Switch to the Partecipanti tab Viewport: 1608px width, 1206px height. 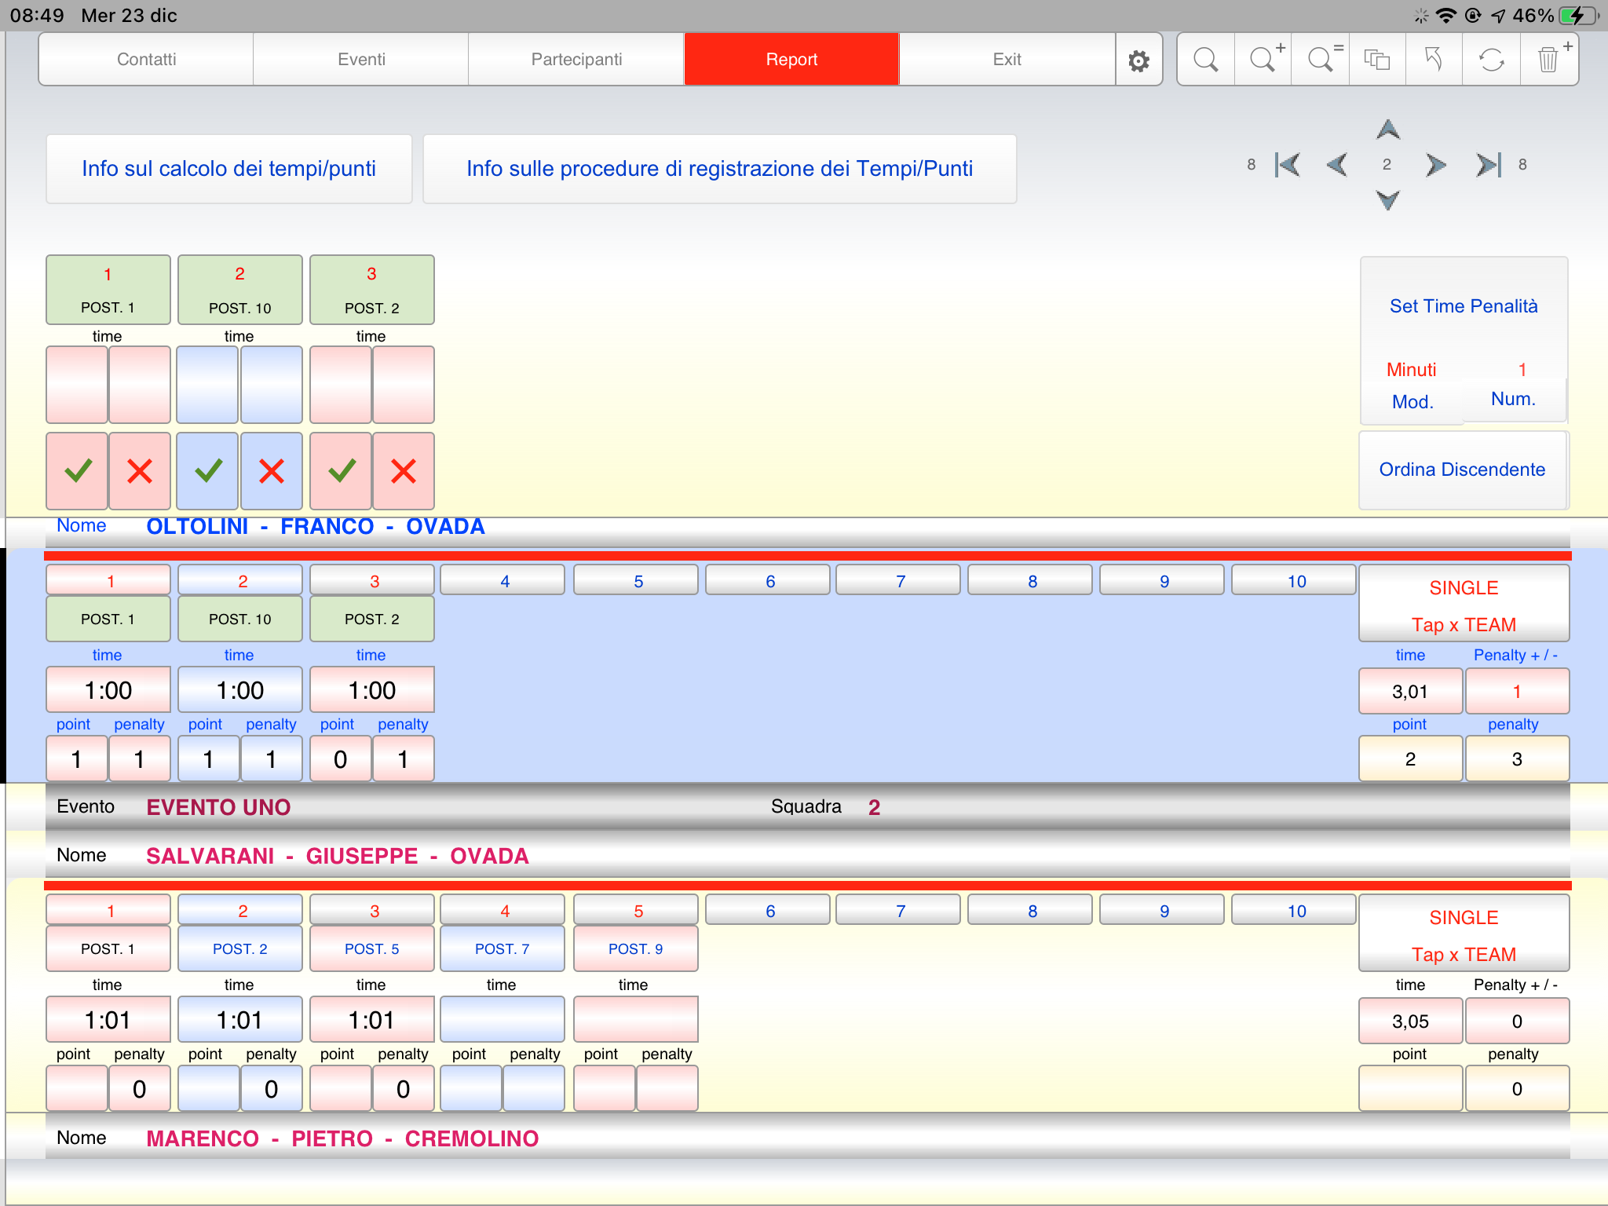pyautogui.click(x=576, y=60)
